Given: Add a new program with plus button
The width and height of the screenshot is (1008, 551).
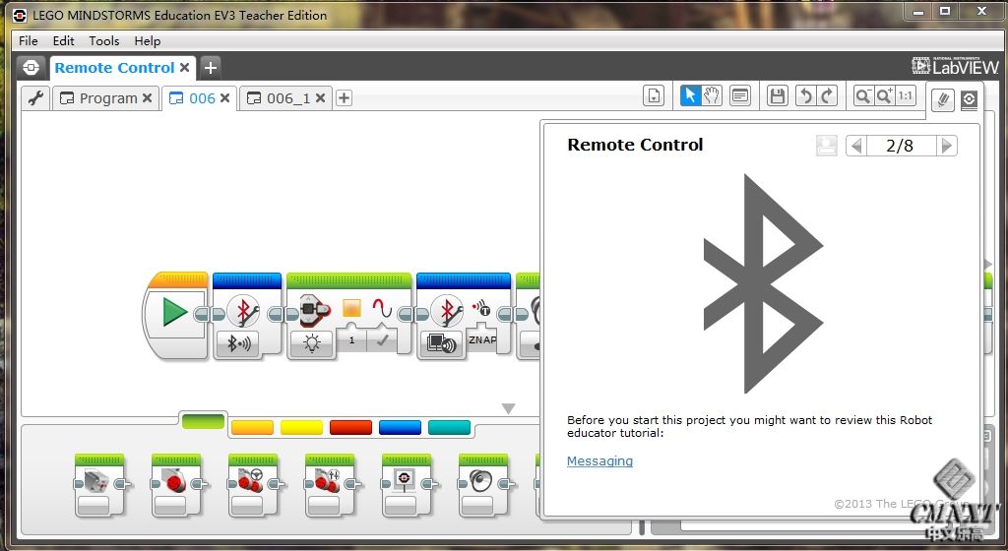Looking at the screenshot, I should 344,98.
